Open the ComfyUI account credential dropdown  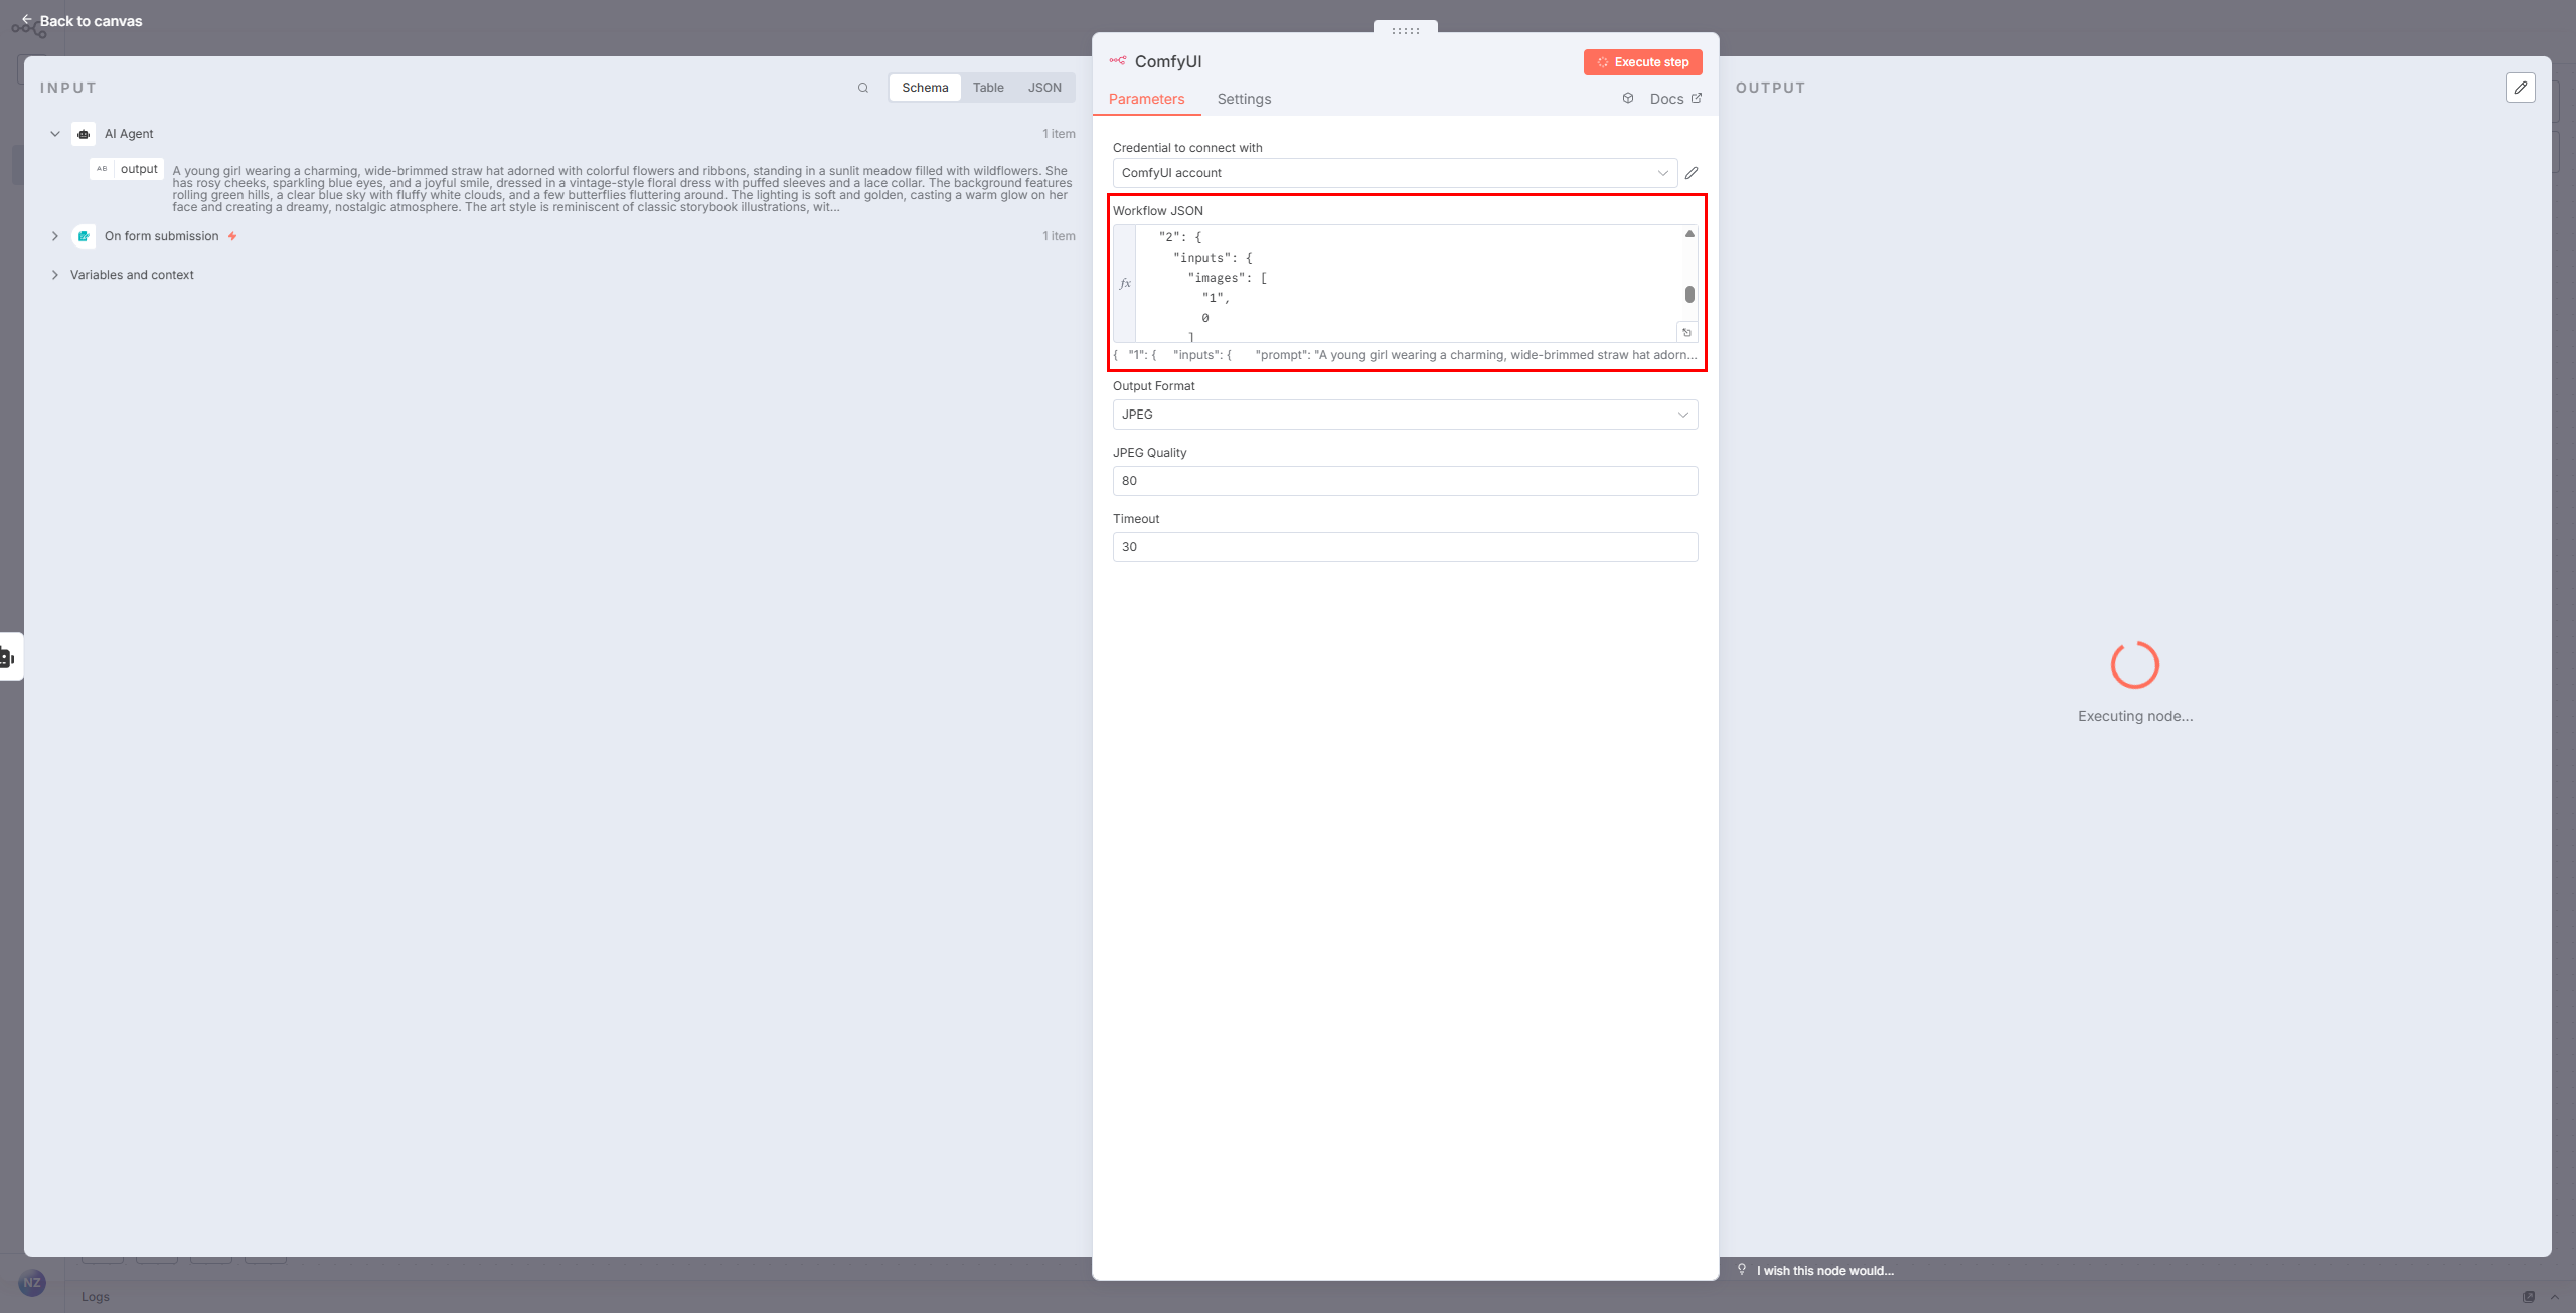point(1395,173)
